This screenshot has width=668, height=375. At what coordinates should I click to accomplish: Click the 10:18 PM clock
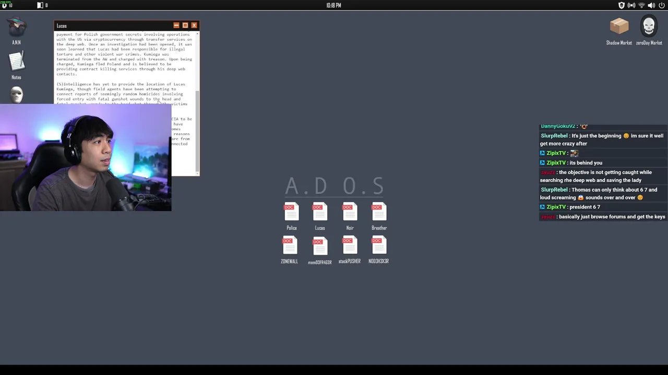[x=333, y=5]
